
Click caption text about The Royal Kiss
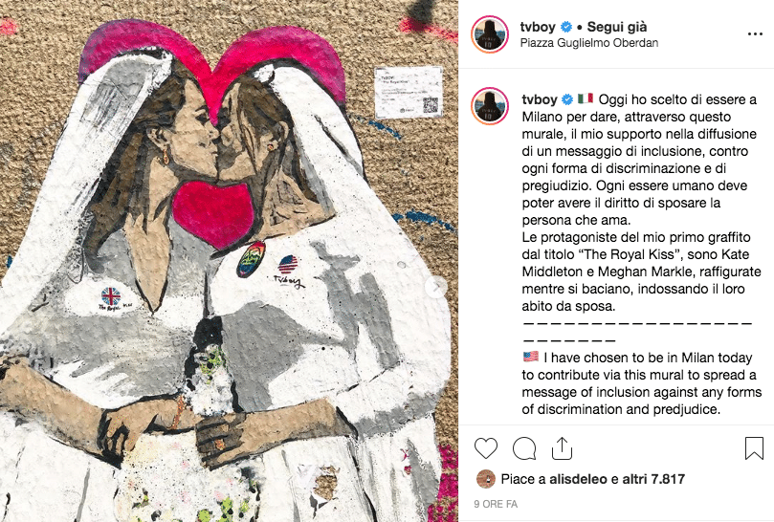[x=641, y=272]
